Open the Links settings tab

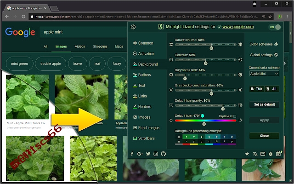tap(140, 96)
